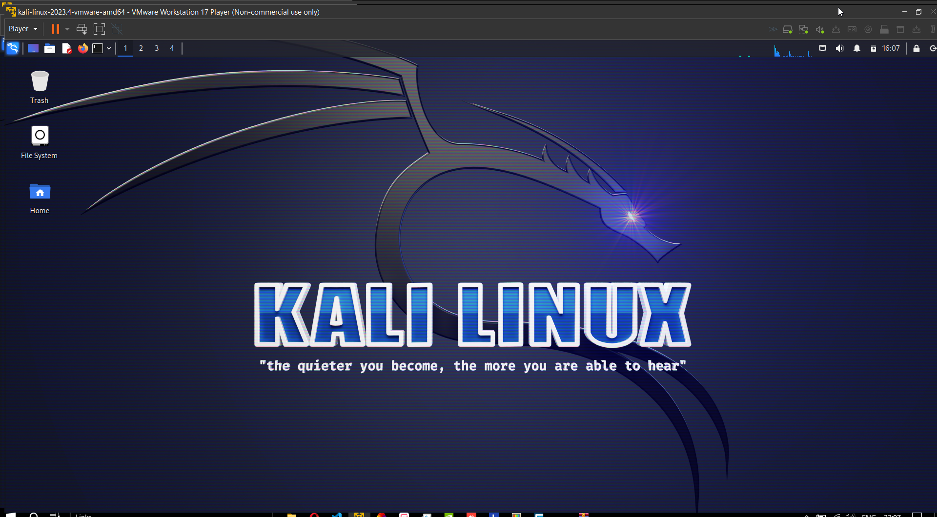937x517 pixels.
Task: Click the 16:07 panel clock
Action: coord(891,48)
